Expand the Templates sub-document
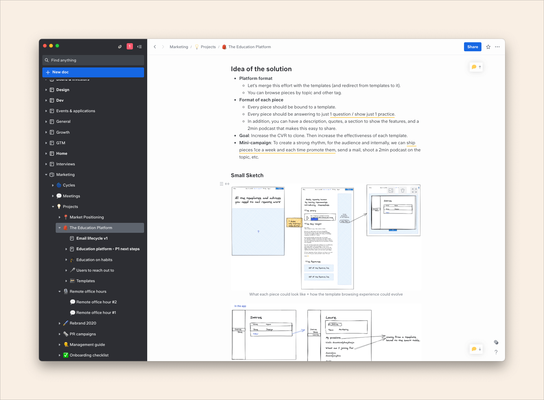Screen dimensions: 544x400 tap(66, 281)
